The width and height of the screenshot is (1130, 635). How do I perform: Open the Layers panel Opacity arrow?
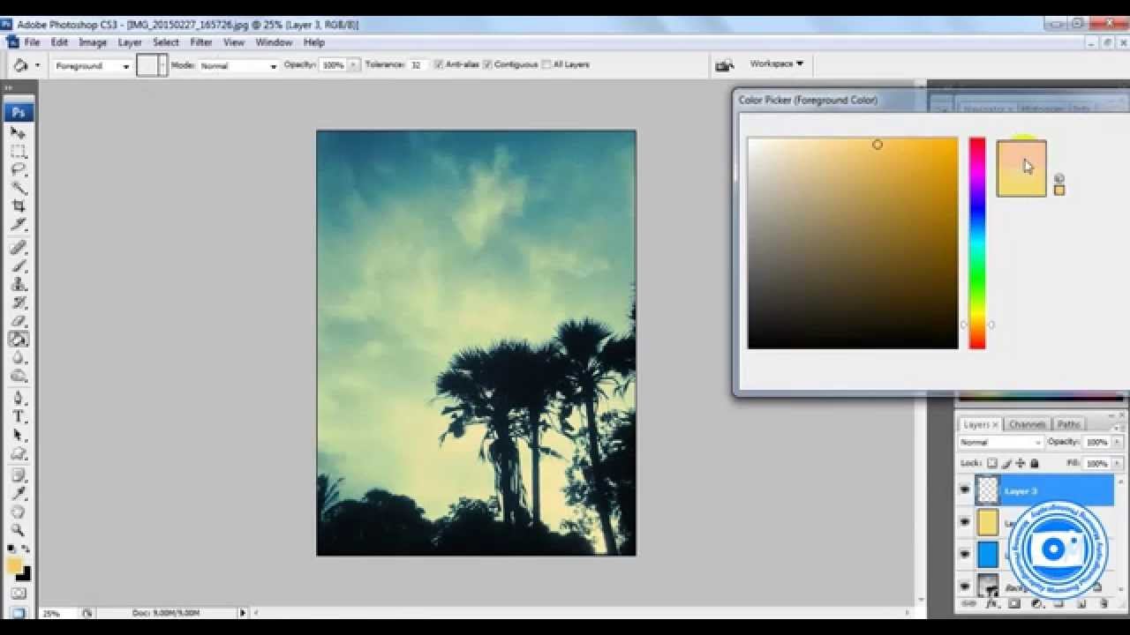[1116, 442]
